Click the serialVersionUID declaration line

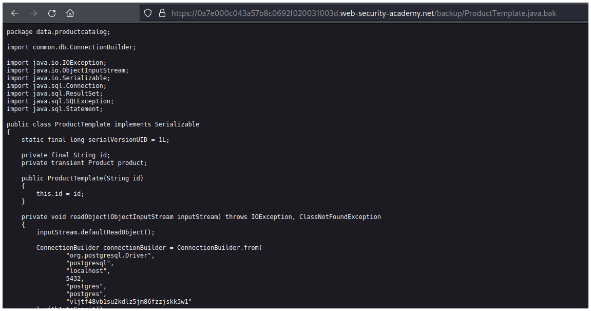(x=95, y=140)
